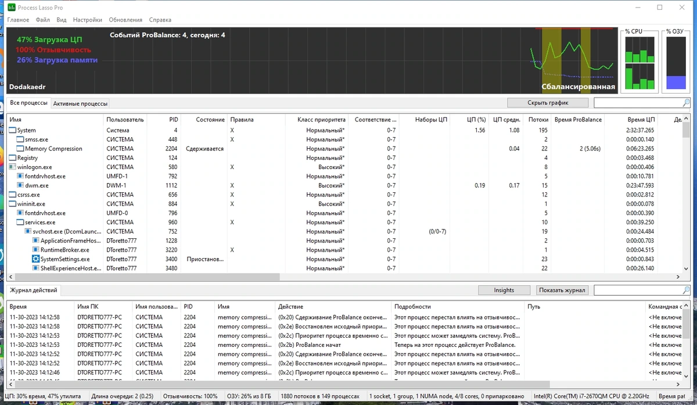
Task: Open the Вид menu
Action: point(62,20)
